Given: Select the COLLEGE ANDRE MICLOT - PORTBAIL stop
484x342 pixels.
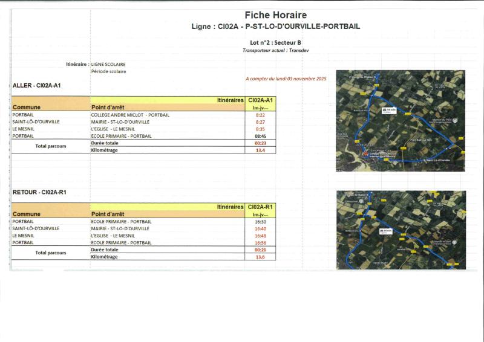Looking at the screenshot, I should click(130, 115).
